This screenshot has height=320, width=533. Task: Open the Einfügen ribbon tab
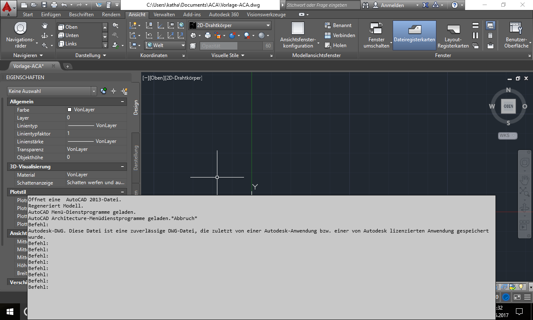[51, 15]
